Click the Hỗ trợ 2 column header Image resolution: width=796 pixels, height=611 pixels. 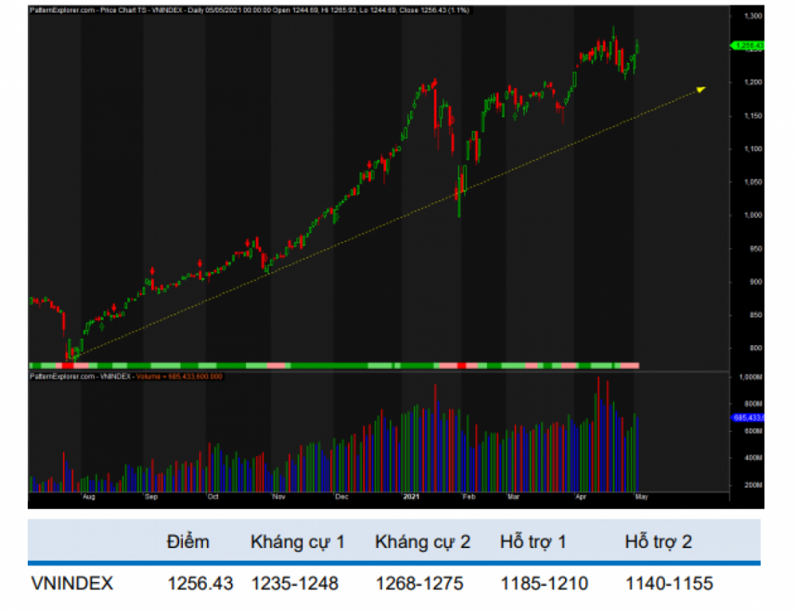pyautogui.click(x=657, y=543)
